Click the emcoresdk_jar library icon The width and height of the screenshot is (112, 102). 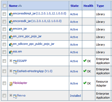coord(11,22)
